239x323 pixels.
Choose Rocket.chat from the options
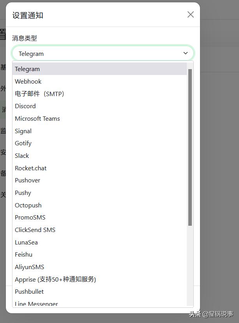(99, 168)
